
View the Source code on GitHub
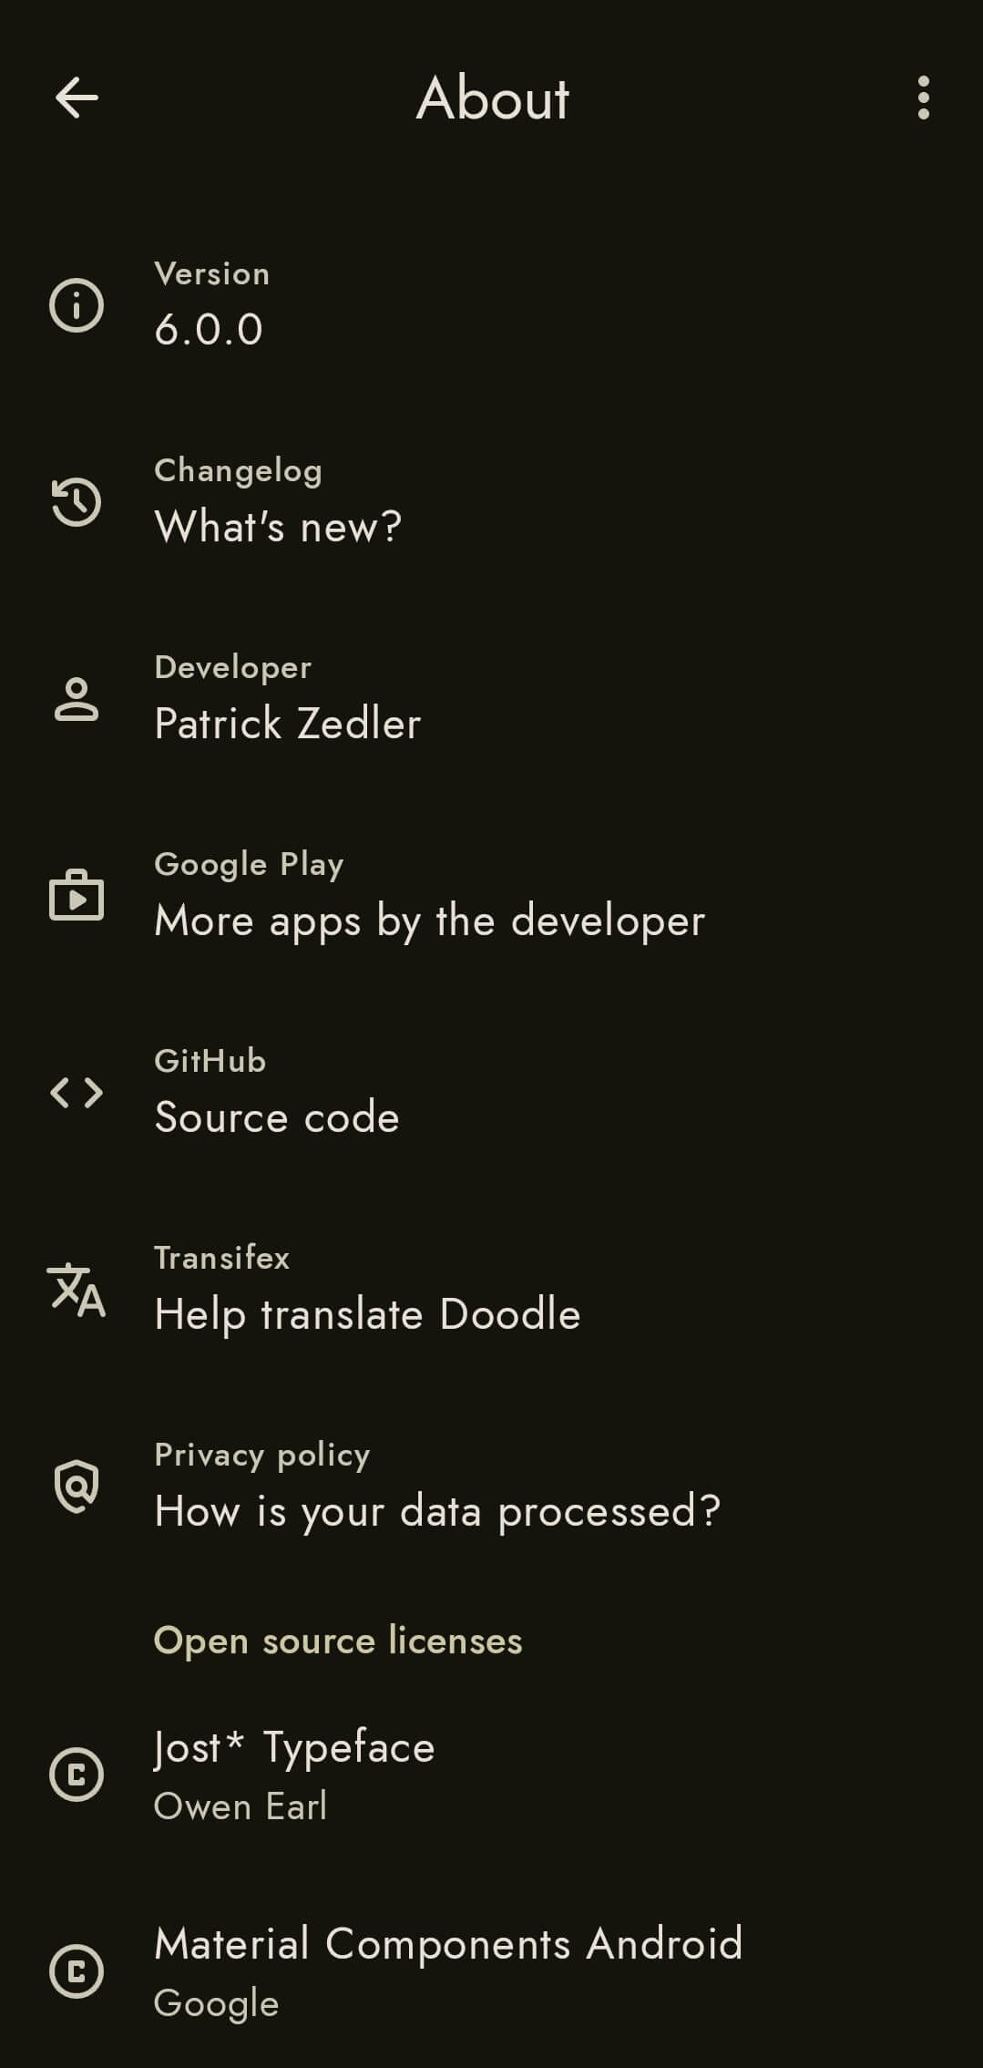(277, 1117)
